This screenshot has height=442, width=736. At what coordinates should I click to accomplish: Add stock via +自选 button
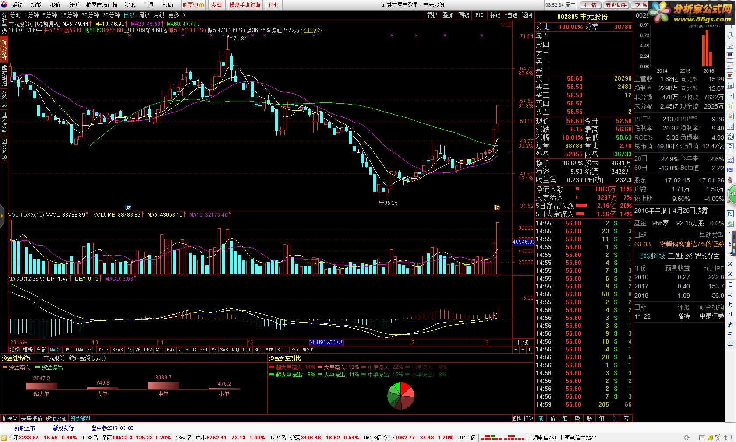(x=511, y=15)
